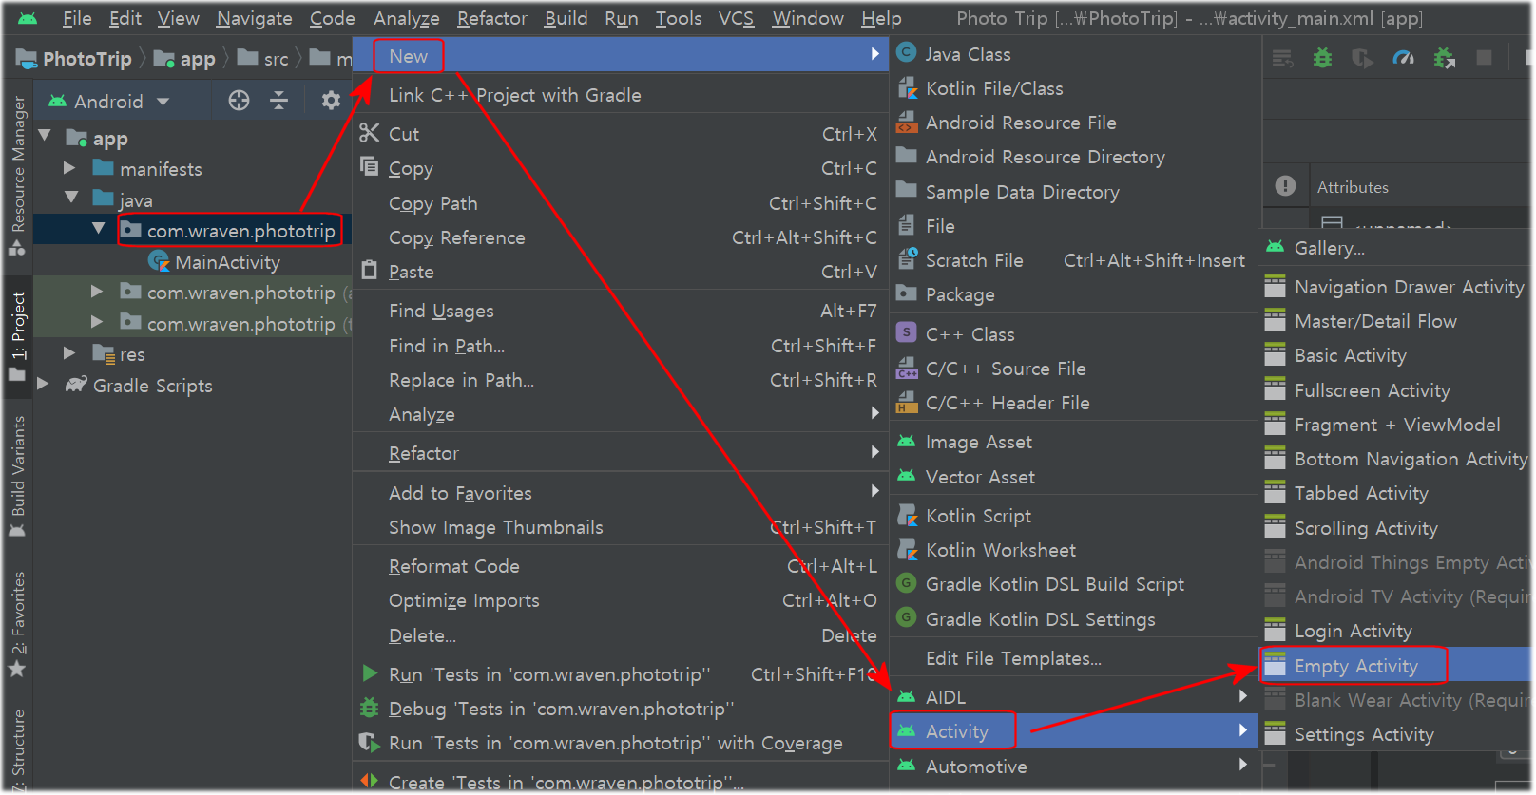Click the Paste clipboard icon

pyautogui.click(x=370, y=270)
